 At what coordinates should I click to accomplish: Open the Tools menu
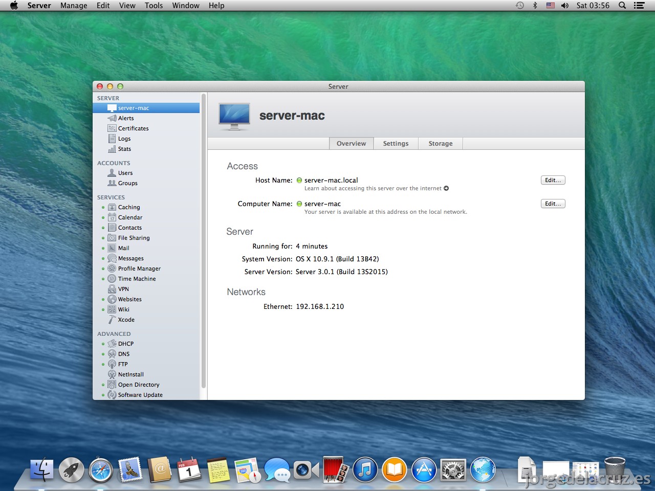pyautogui.click(x=154, y=6)
